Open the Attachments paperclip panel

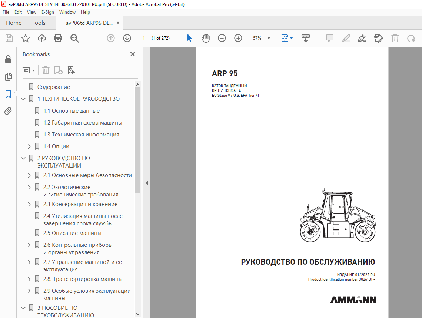click(9, 111)
